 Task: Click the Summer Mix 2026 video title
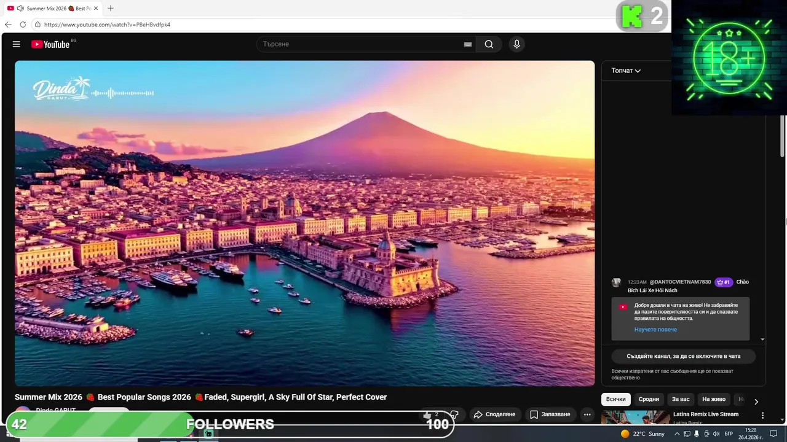tap(200, 397)
